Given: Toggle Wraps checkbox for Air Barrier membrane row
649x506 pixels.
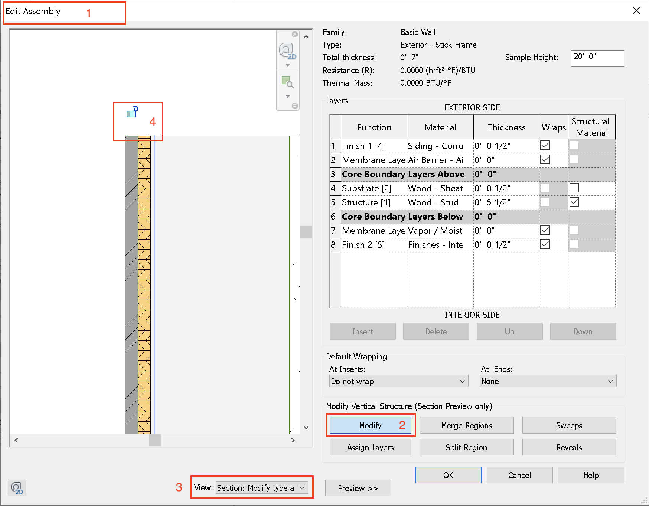Looking at the screenshot, I should (545, 160).
